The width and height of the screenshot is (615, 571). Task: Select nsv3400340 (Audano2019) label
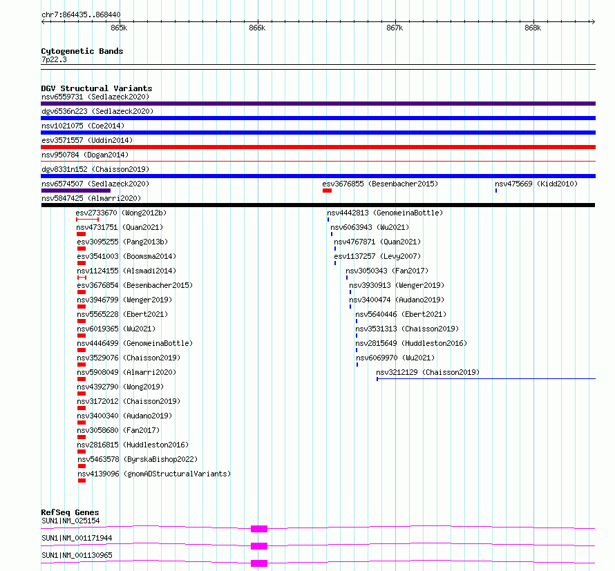[124, 416]
